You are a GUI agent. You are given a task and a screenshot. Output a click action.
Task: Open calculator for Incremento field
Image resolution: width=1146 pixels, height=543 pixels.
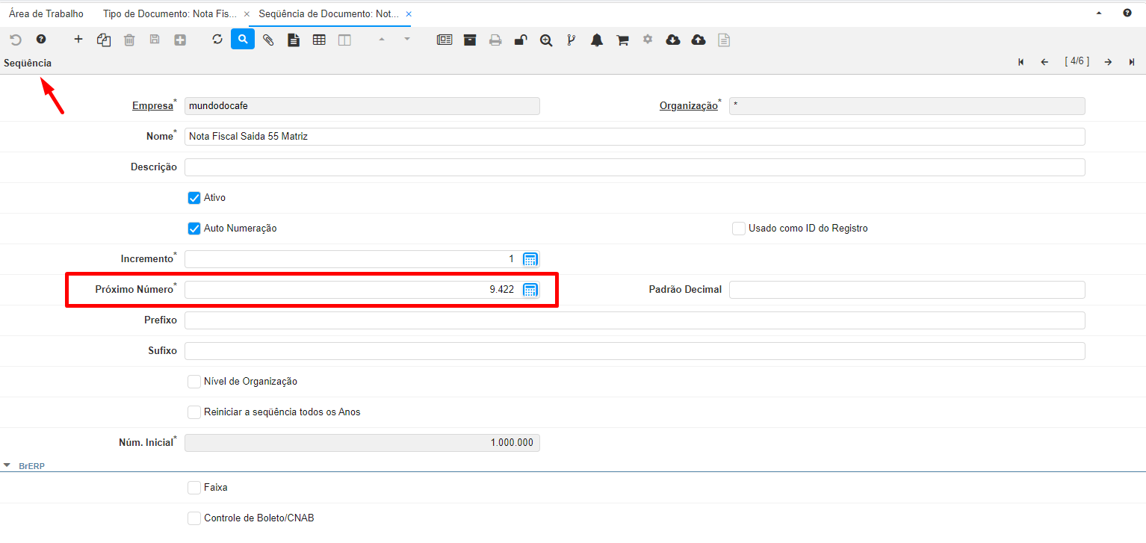[530, 259]
